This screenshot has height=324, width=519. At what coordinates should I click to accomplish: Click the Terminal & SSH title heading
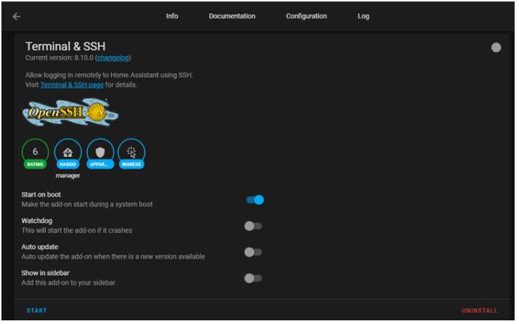point(66,46)
